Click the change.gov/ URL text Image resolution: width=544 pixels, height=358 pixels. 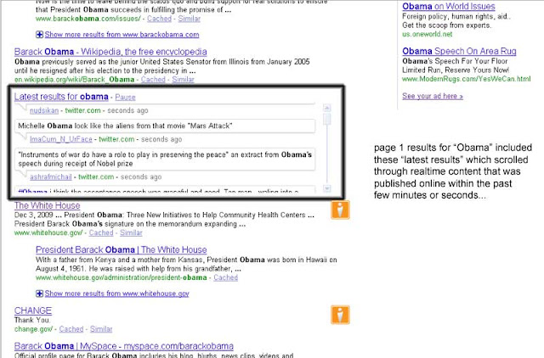click(33, 329)
